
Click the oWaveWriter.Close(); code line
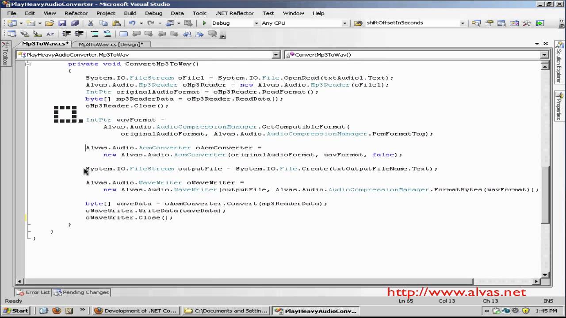pos(129,218)
